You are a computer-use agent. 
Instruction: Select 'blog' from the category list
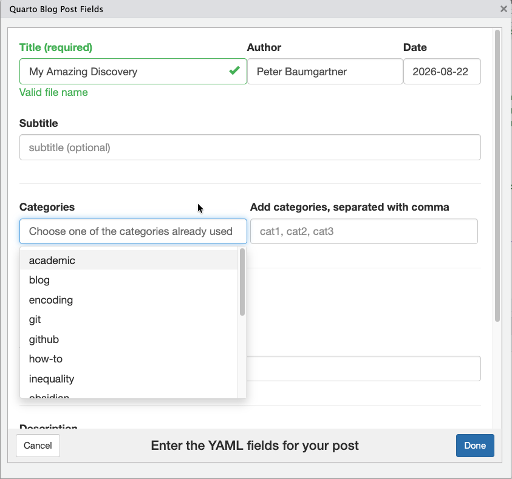[129, 280]
